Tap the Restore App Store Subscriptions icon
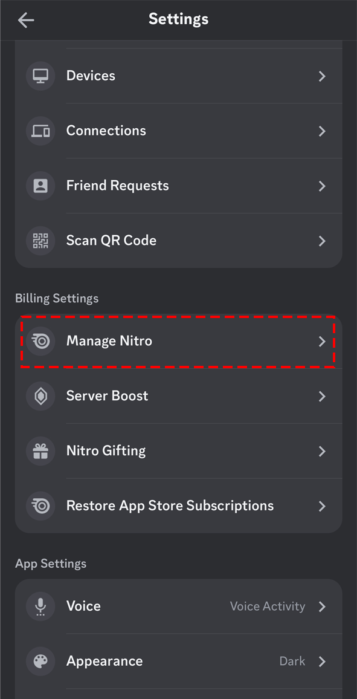Viewport: 357px width, 699px height. tap(40, 506)
